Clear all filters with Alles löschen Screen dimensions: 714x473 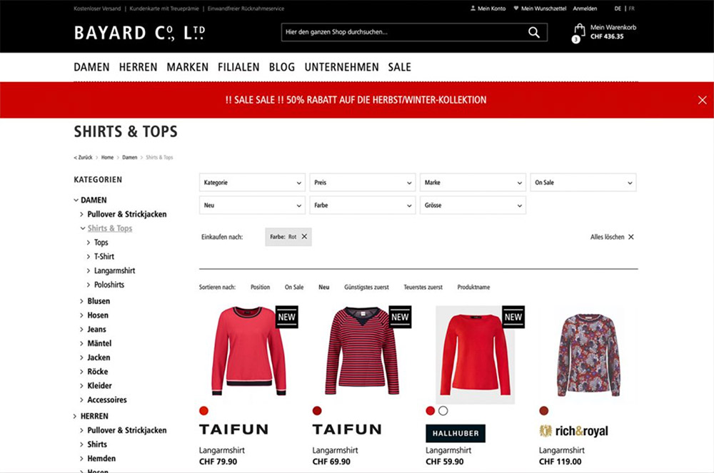(612, 237)
